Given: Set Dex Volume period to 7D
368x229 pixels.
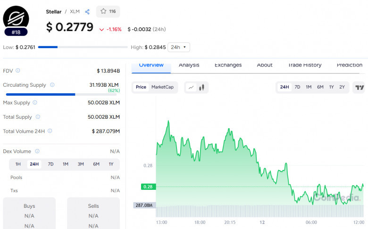Looking at the screenshot, I should click(50, 164).
